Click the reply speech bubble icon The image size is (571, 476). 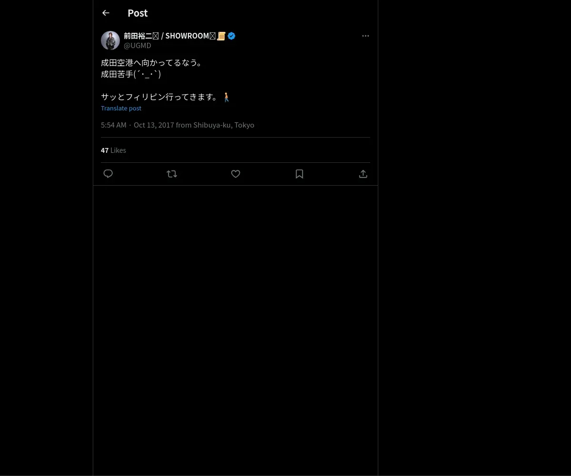tap(108, 174)
